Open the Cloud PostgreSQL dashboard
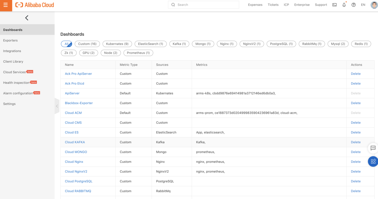This screenshot has width=378, height=199. click(x=78, y=181)
